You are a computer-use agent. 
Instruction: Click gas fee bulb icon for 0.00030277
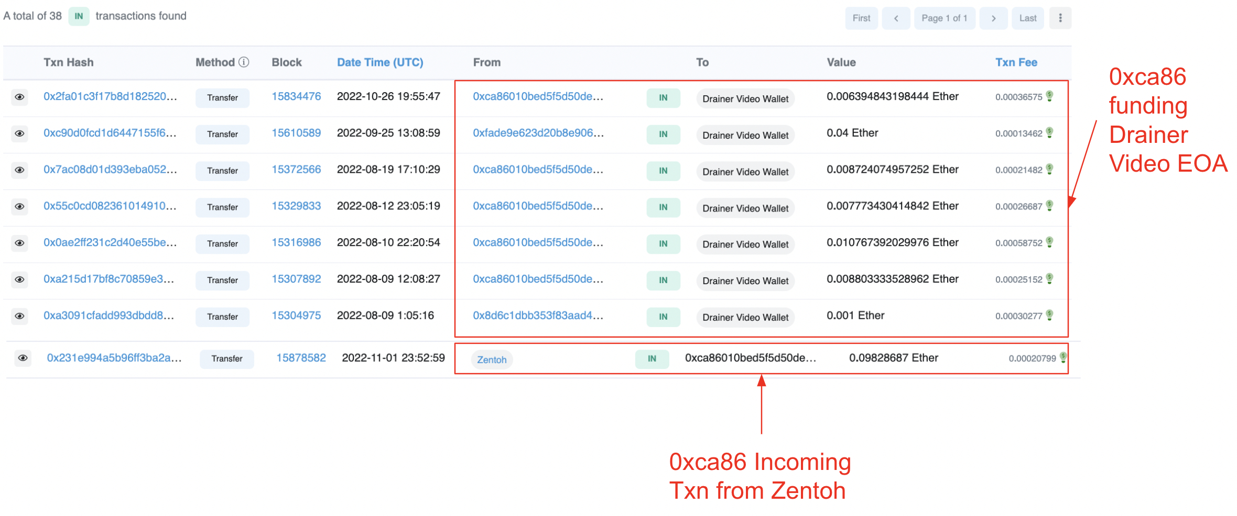(1049, 315)
